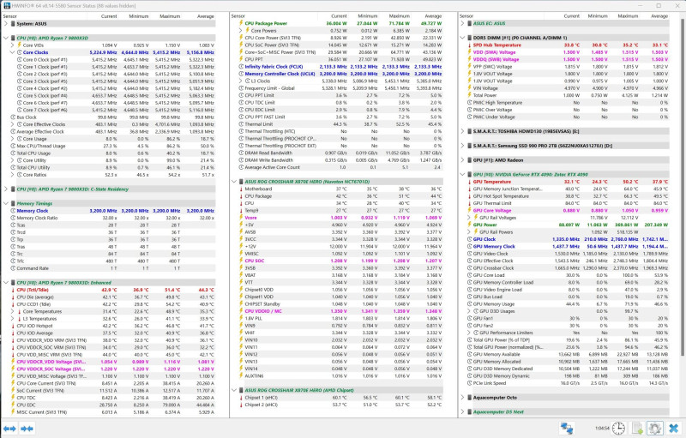This screenshot has height=438, width=686.
Task: Click the expand columns double-arrow icon
Action: 9,429
